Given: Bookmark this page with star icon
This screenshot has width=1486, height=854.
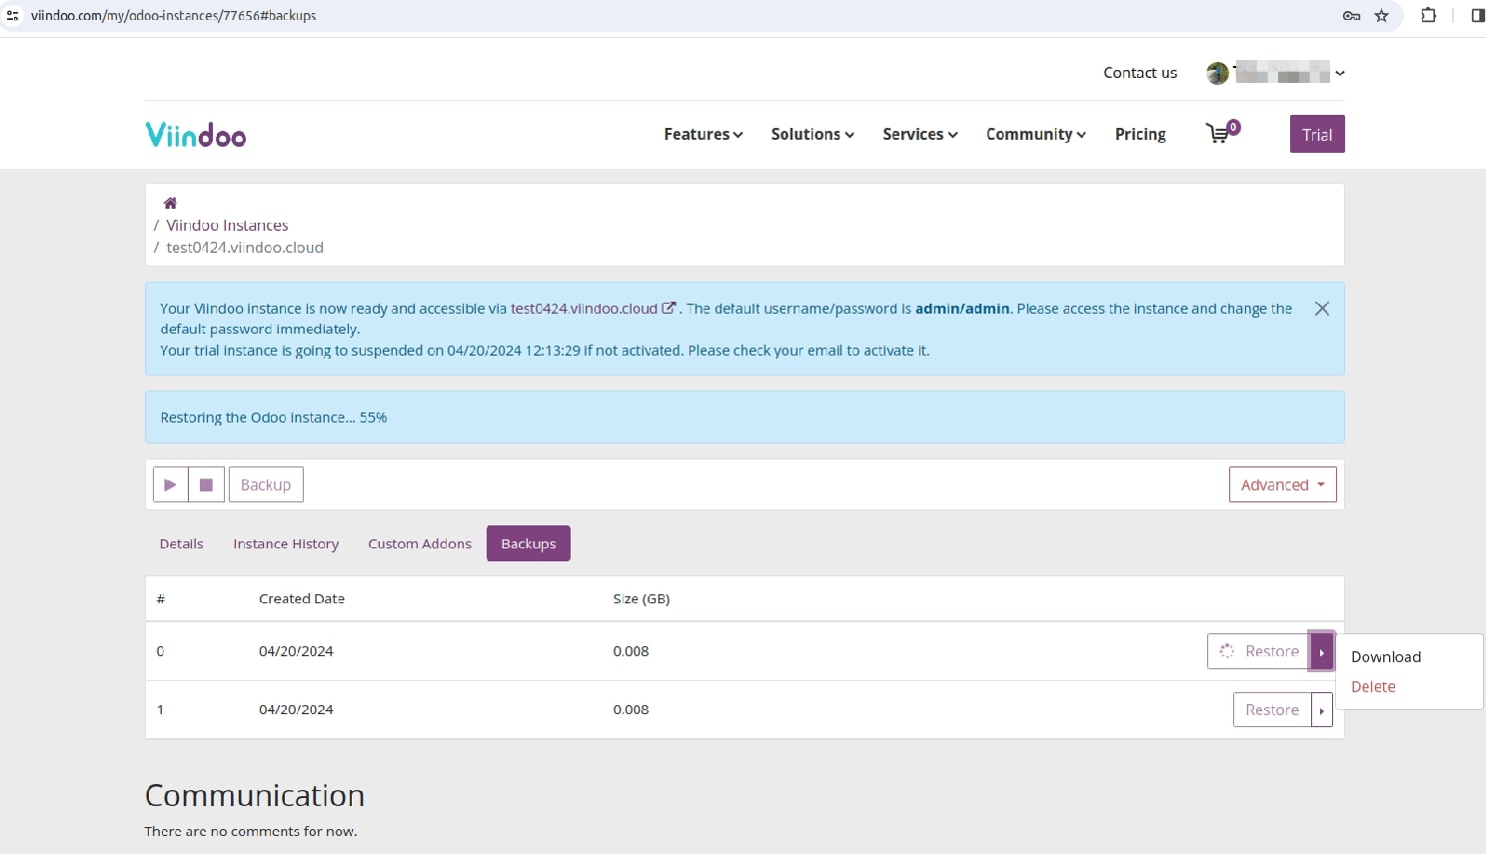Looking at the screenshot, I should pyautogui.click(x=1381, y=16).
